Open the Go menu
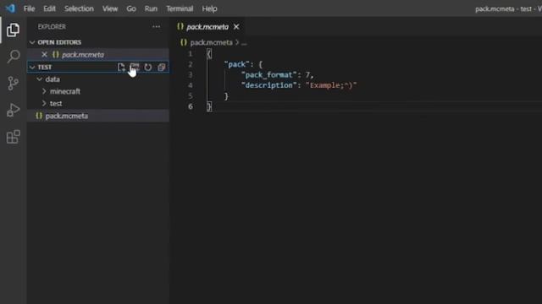 coord(131,8)
